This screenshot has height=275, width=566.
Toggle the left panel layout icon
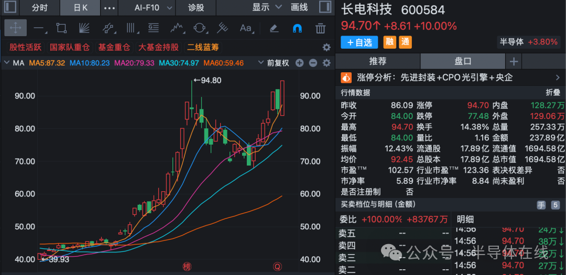[x=10, y=7]
